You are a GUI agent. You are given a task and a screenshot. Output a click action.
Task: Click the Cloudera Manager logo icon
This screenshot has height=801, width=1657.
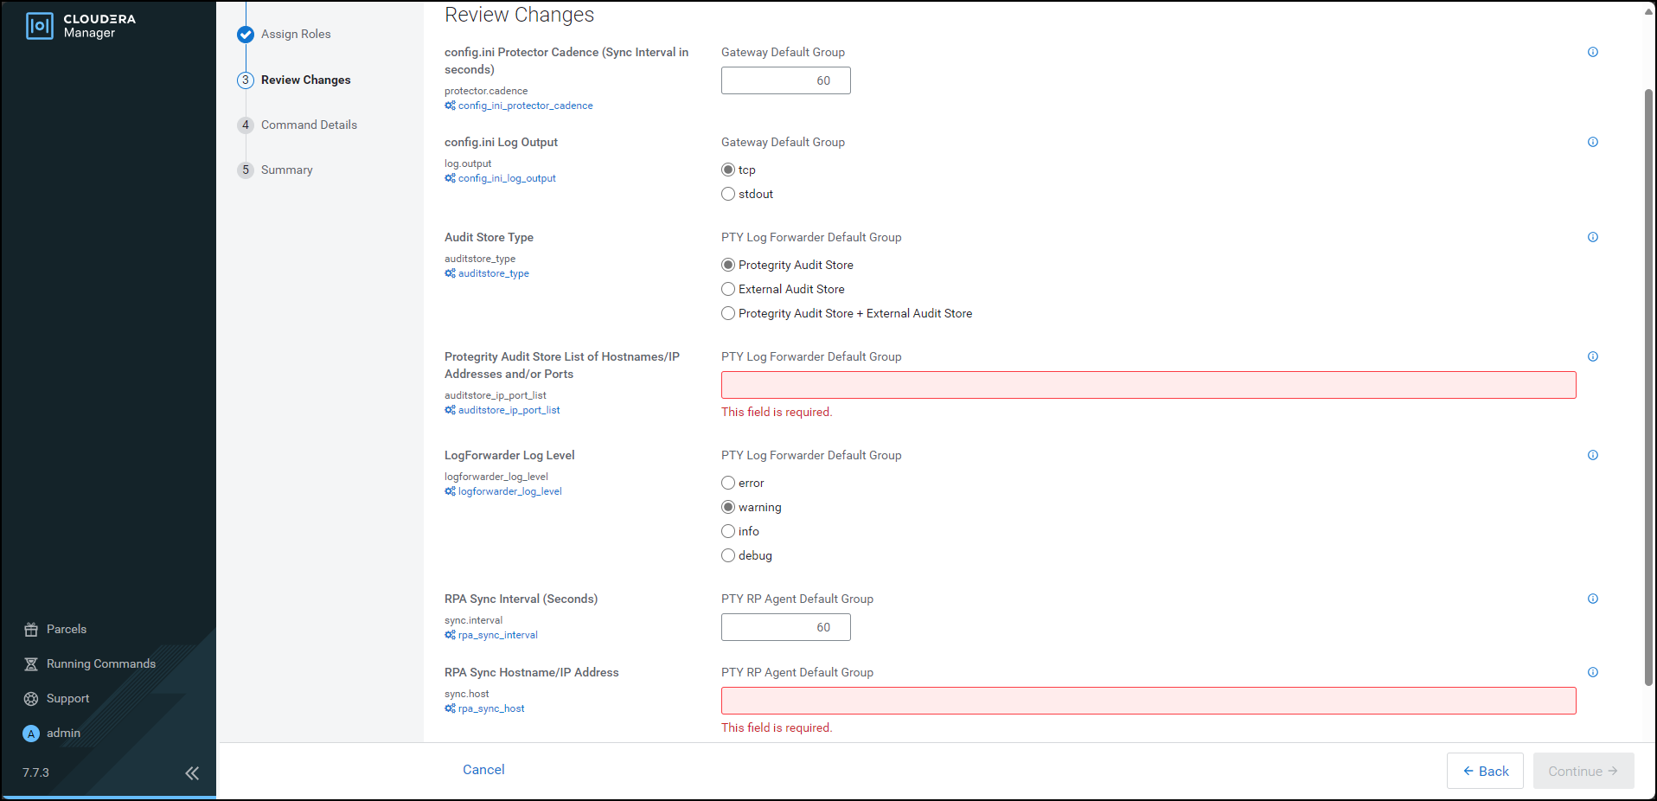coord(40,26)
